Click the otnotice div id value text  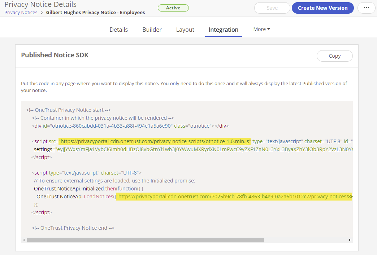click(x=111, y=126)
